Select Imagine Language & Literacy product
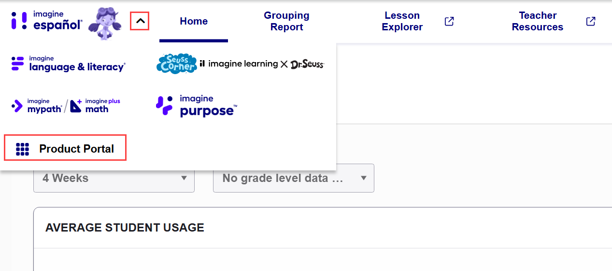Viewport: 612px width, 271px height. 68,64
